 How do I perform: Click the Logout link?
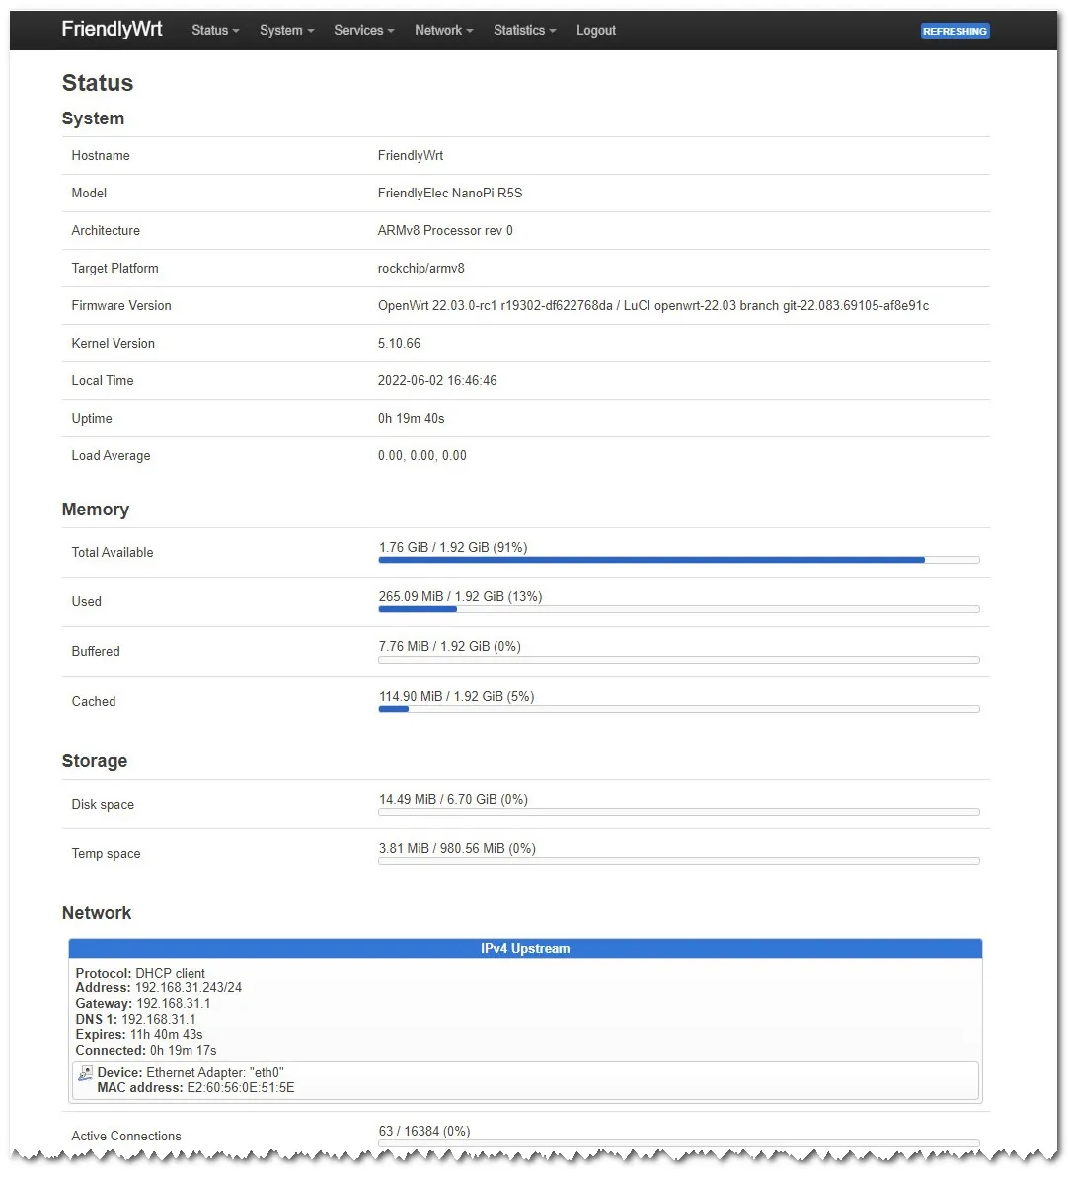(596, 31)
